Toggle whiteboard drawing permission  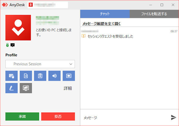pos(12,88)
